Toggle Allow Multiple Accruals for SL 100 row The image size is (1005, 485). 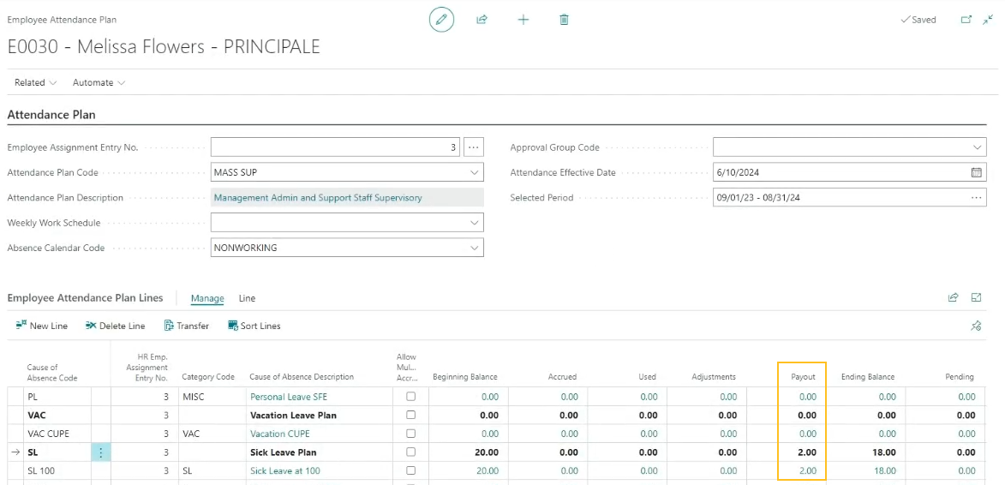pyautogui.click(x=411, y=471)
